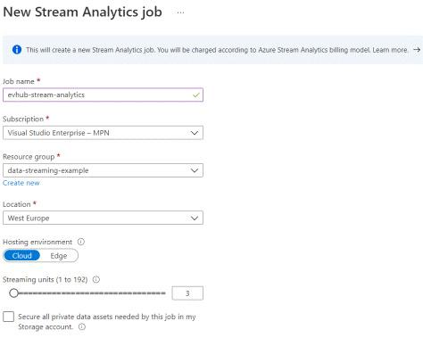
Task: Click the Job name input field
Action: [x=103, y=95]
